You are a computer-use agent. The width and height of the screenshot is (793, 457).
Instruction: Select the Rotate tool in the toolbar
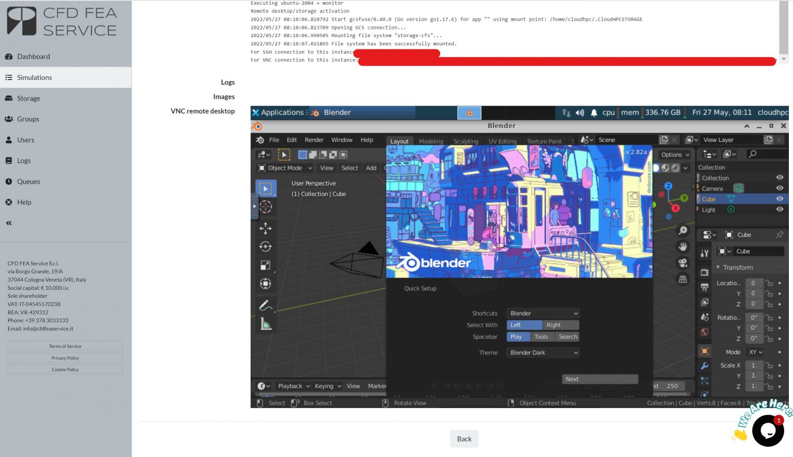click(265, 247)
